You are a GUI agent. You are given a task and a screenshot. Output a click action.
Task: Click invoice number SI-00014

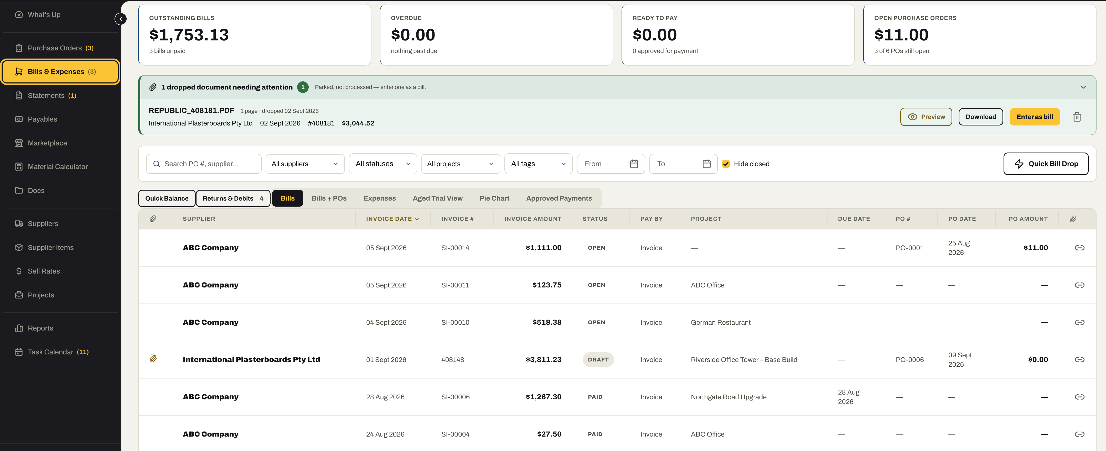(x=455, y=248)
